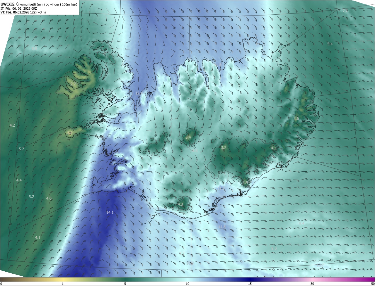The image size is (375, 286).
Task: Select the 10.7 value label
Action: tap(320, 265)
